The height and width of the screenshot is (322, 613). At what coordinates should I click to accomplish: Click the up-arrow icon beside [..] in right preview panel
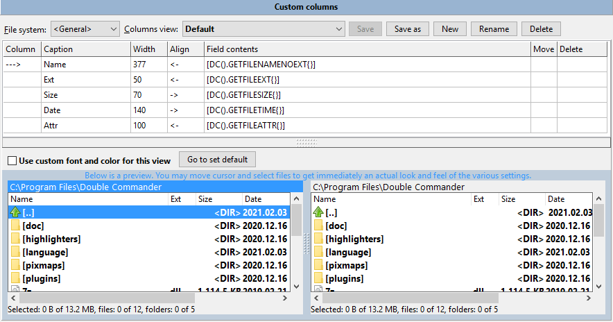click(318, 212)
